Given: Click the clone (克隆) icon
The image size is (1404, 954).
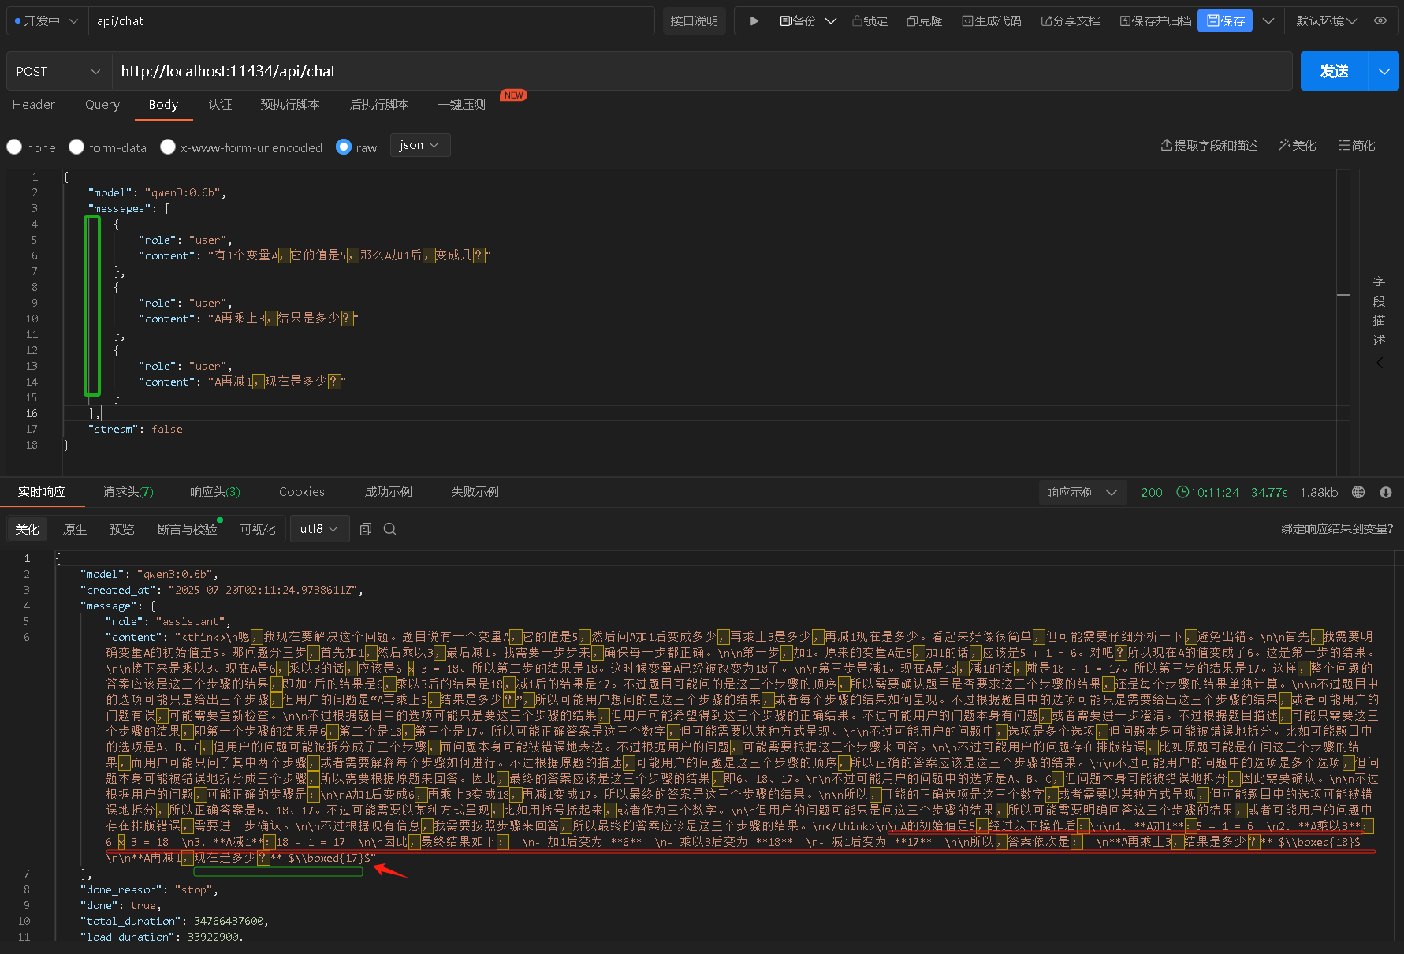Looking at the screenshot, I should (x=911, y=21).
